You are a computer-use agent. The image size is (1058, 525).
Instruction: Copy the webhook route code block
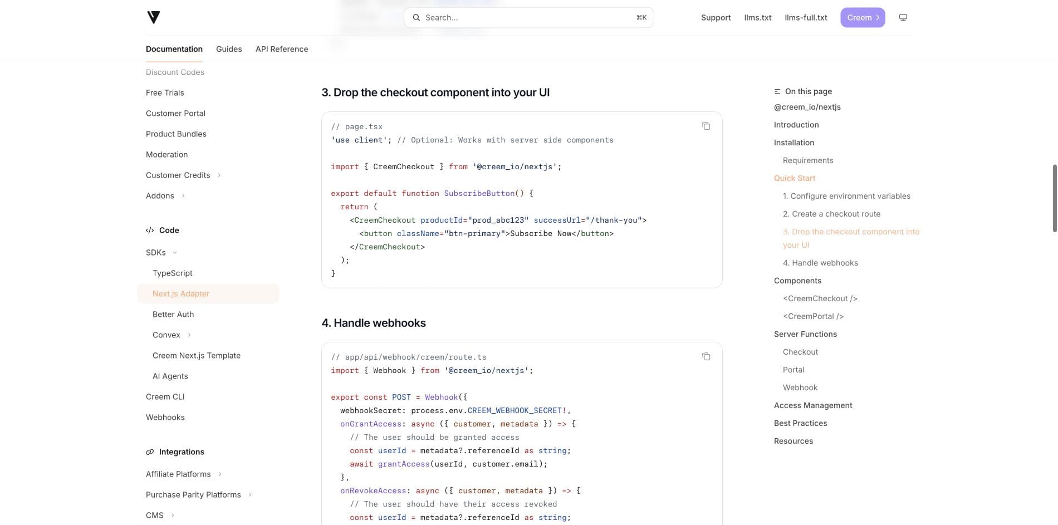click(706, 357)
